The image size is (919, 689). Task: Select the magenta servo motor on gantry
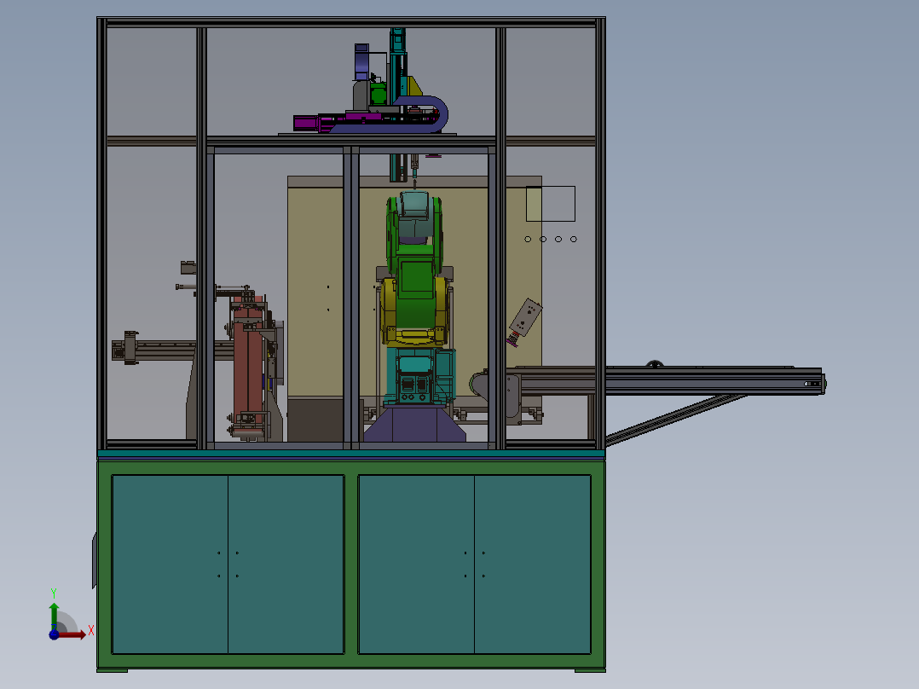tap(306, 123)
